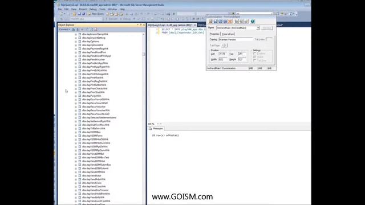Click the Top position input field
The image size is (365, 205).
[x=242, y=54]
